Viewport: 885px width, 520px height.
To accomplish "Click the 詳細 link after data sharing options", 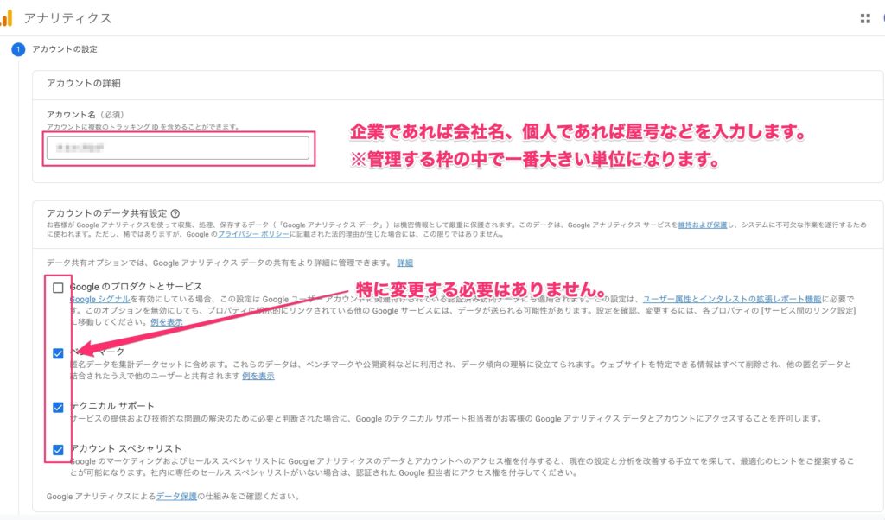I will [404, 263].
